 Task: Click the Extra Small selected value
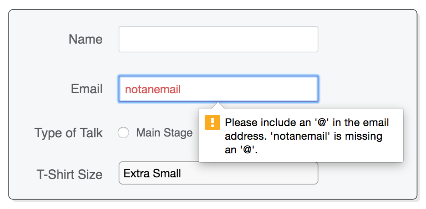pos(152,173)
